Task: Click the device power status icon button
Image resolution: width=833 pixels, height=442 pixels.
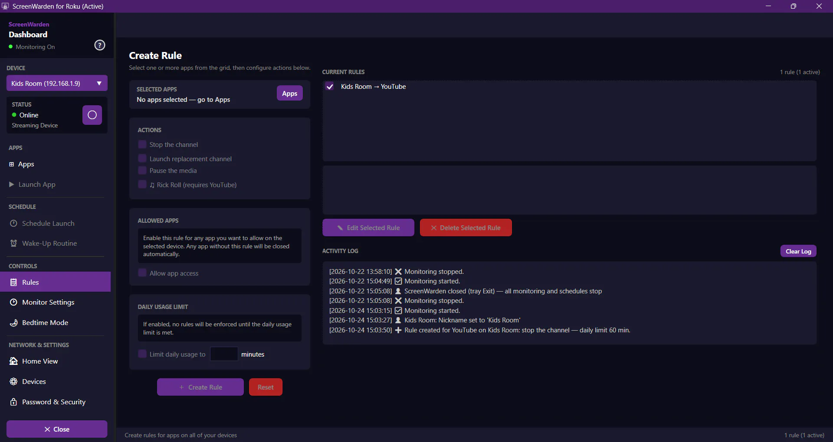Action: coord(92,115)
